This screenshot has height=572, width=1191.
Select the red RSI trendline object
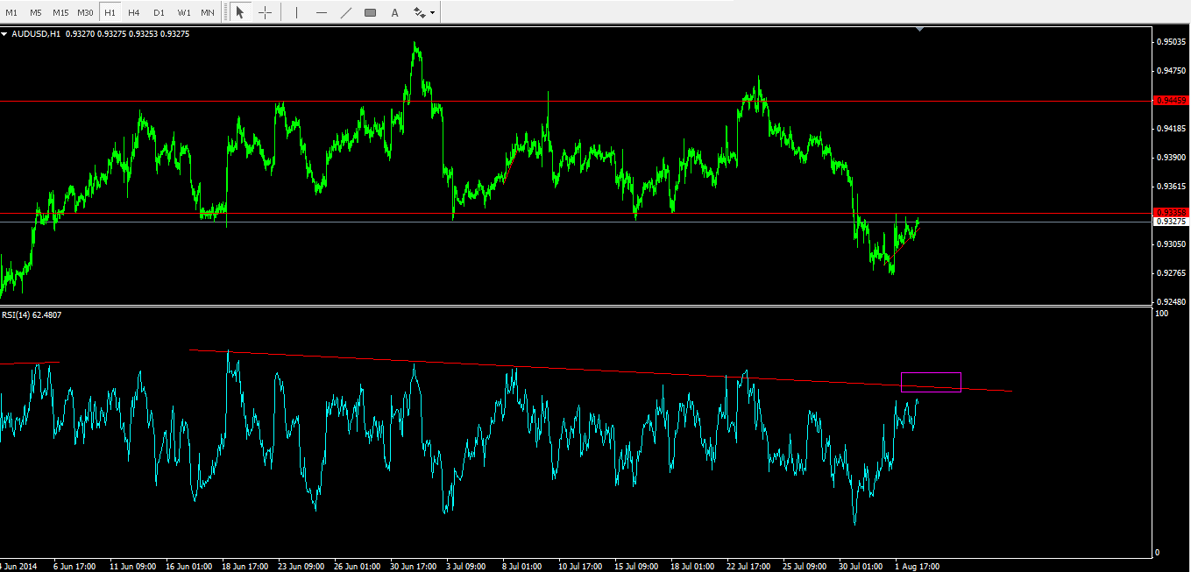click(601, 371)
